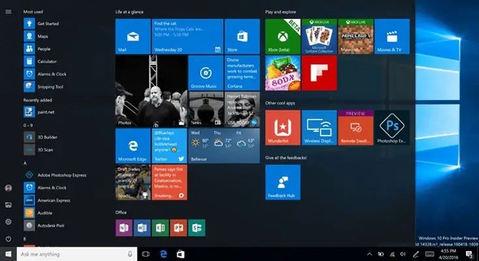Open the Power options button
The image size is (479, 261).
(x=8, y=239)
